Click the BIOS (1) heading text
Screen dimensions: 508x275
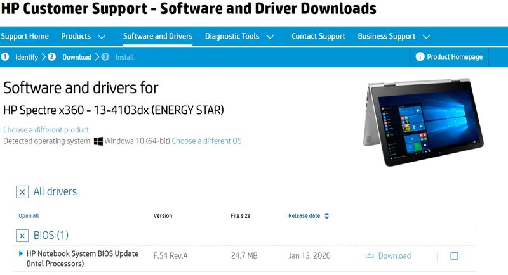pyautogui.click(x=51, y=235)
